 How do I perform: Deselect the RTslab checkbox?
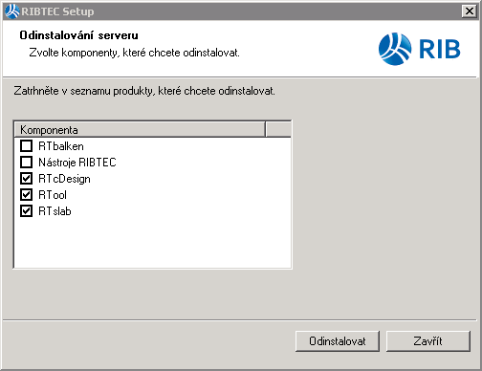point(26,211)
